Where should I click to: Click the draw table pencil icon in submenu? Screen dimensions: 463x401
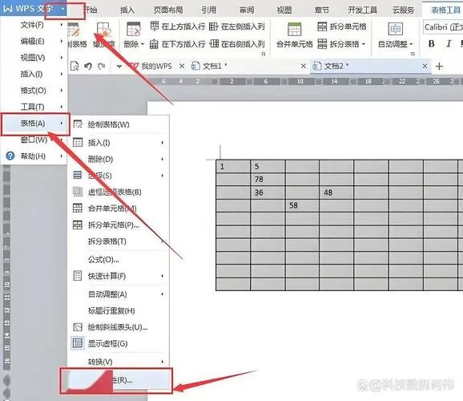78,124
